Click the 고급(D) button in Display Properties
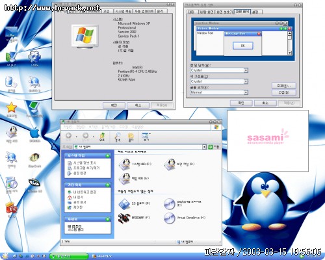325x260 pixels. 283,92
